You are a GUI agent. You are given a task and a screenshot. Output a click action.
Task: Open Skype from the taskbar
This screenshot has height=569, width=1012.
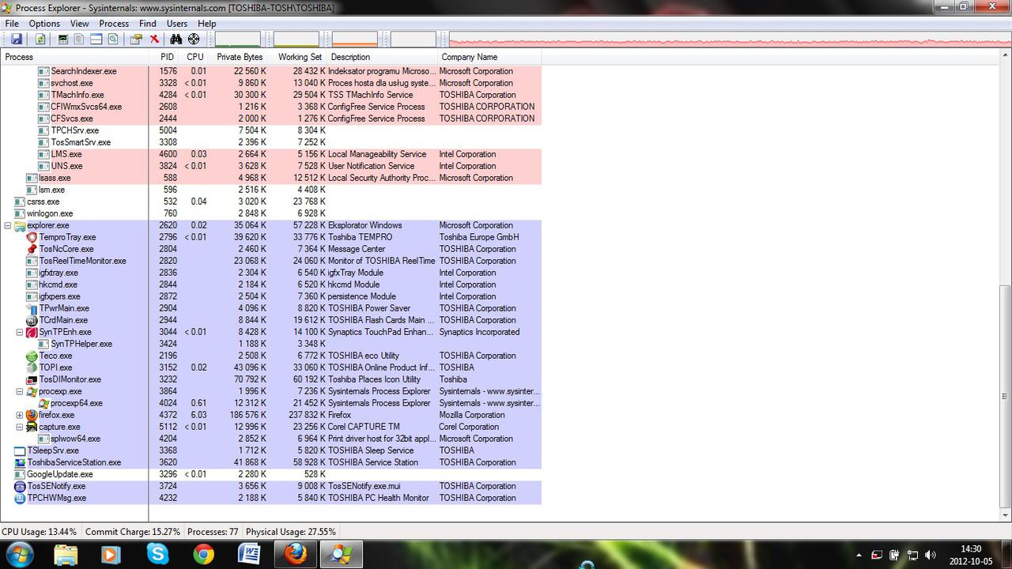(x=157, y=555)
